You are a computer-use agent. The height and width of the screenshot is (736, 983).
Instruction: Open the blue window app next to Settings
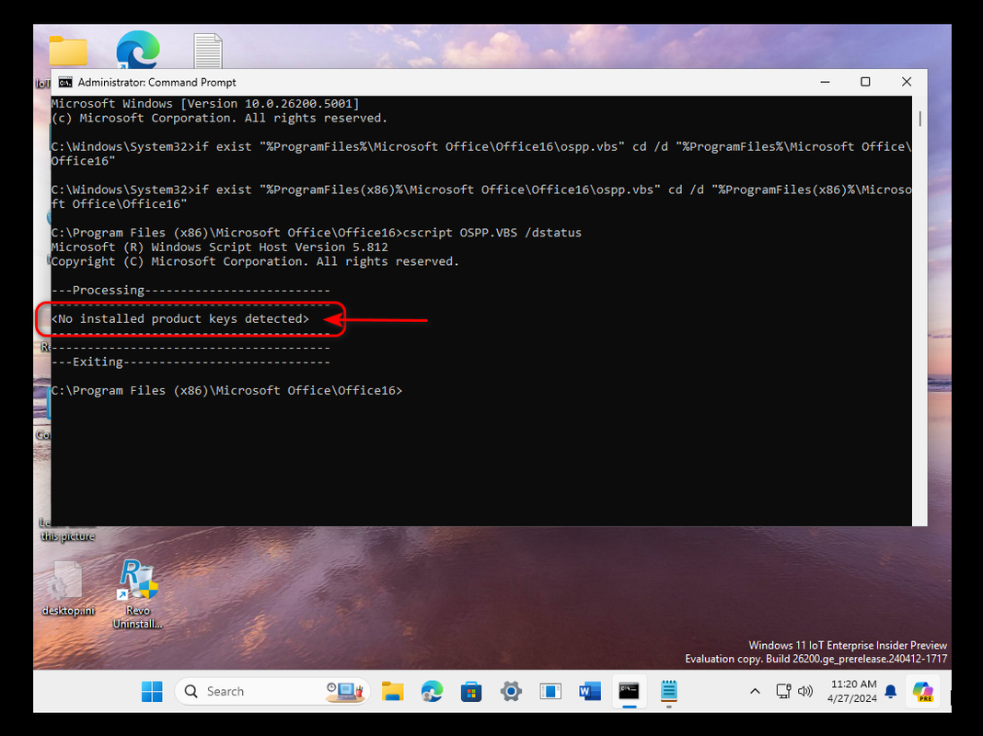pyautogui.click(x=550, y=692)
